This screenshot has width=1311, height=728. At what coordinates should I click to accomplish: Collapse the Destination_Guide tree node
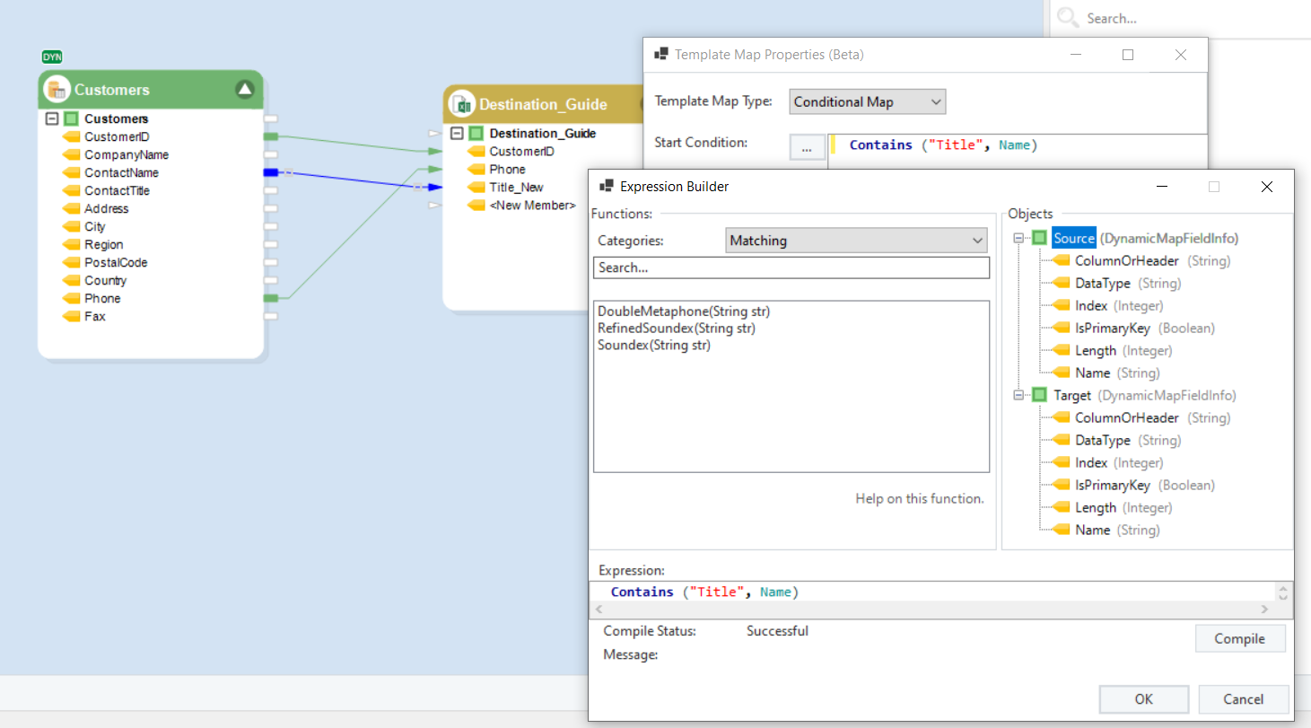(457, 134)
